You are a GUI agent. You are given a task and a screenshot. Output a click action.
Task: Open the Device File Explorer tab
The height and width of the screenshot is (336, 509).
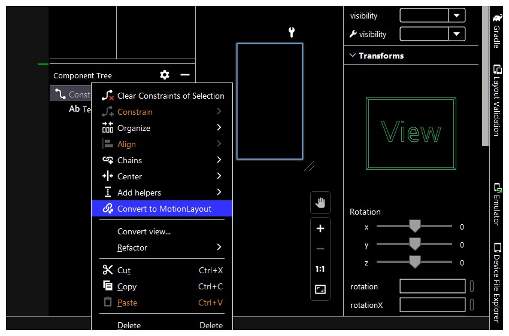point(496,283)
